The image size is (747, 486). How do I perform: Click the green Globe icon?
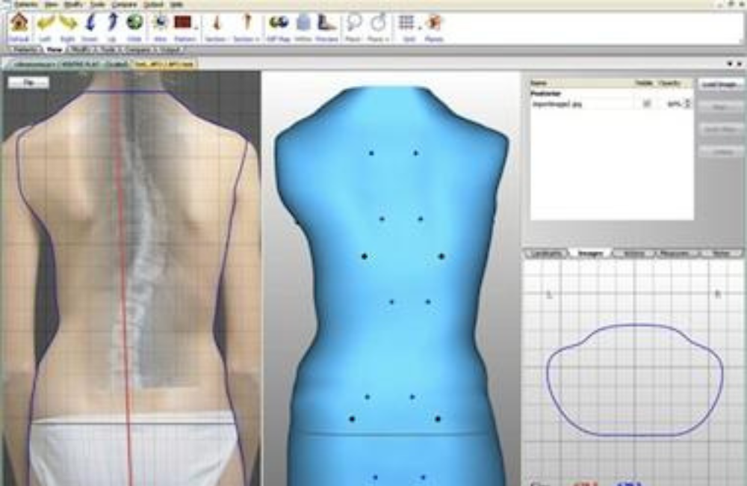pyautogui.click(x=134, y=22)
